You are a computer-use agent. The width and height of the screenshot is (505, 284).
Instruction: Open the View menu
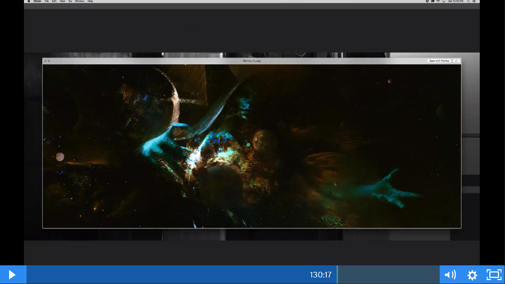pos(63,1)
